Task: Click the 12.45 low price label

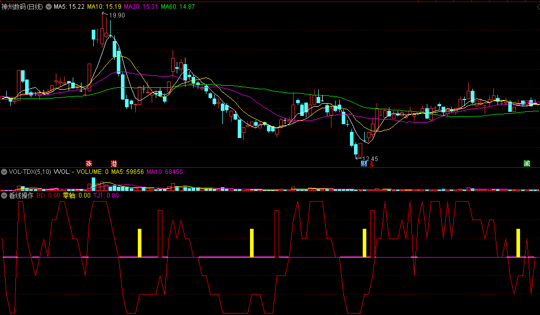Action: (370, 159)
